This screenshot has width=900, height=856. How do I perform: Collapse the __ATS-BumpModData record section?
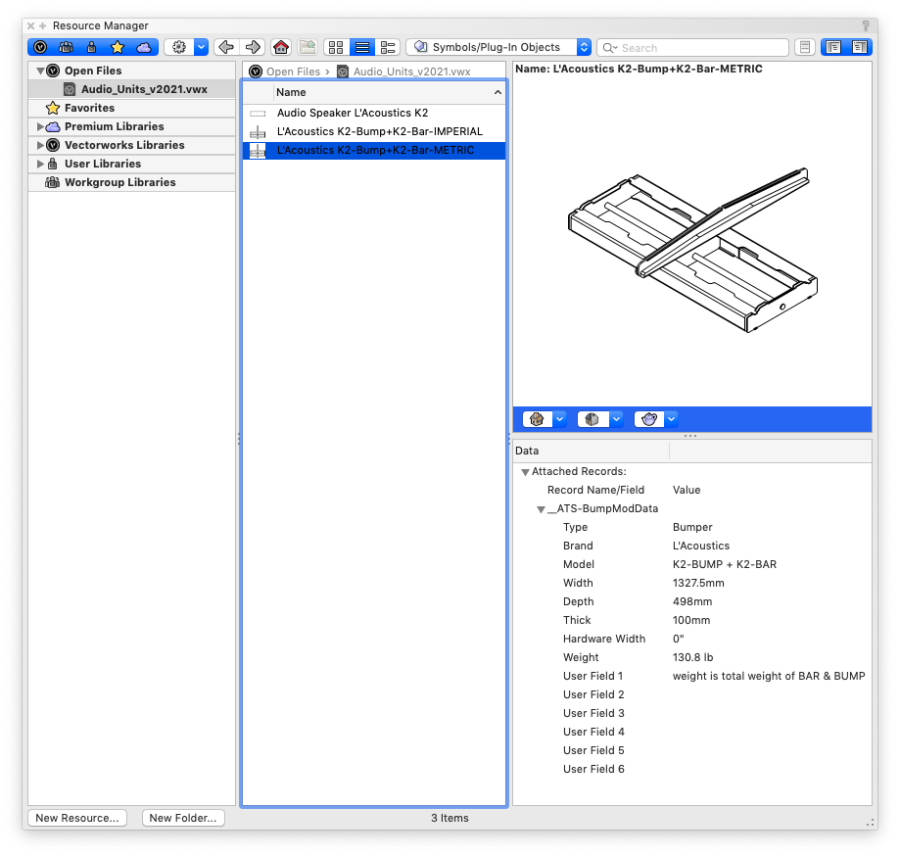(x=541, y=509)
